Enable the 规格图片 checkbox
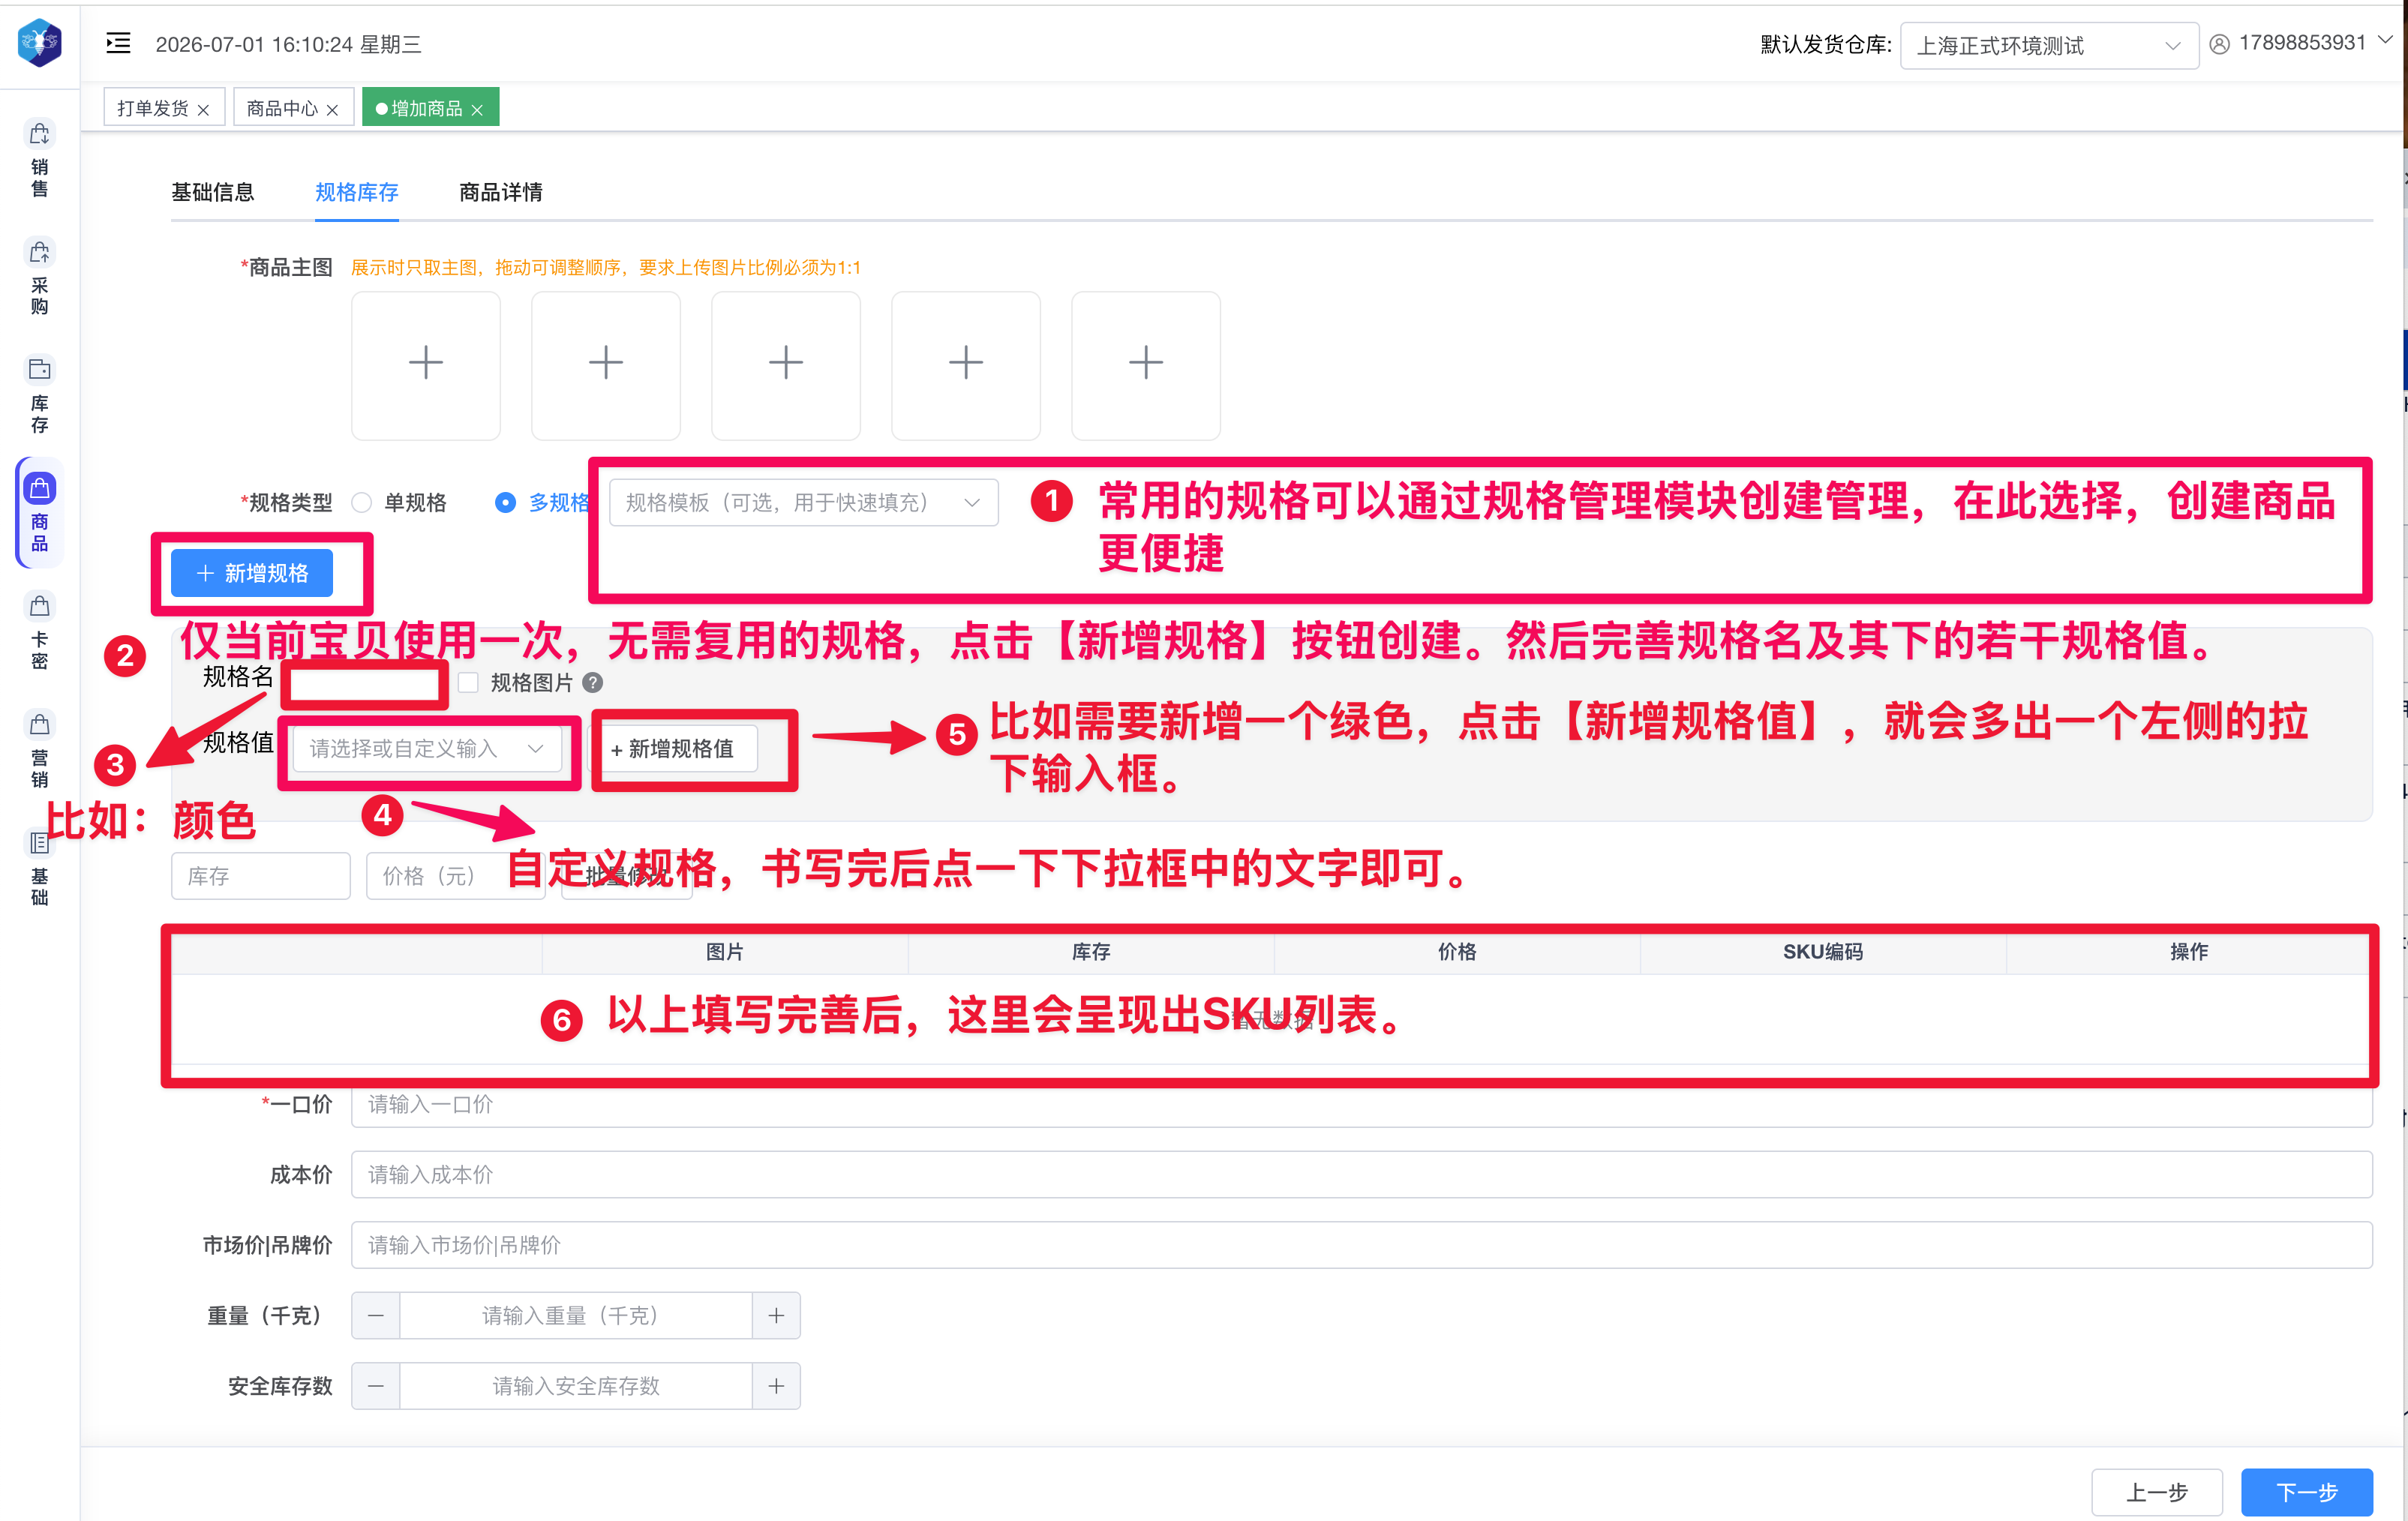Viewport: 2408px width, 1521px height. 468,683
